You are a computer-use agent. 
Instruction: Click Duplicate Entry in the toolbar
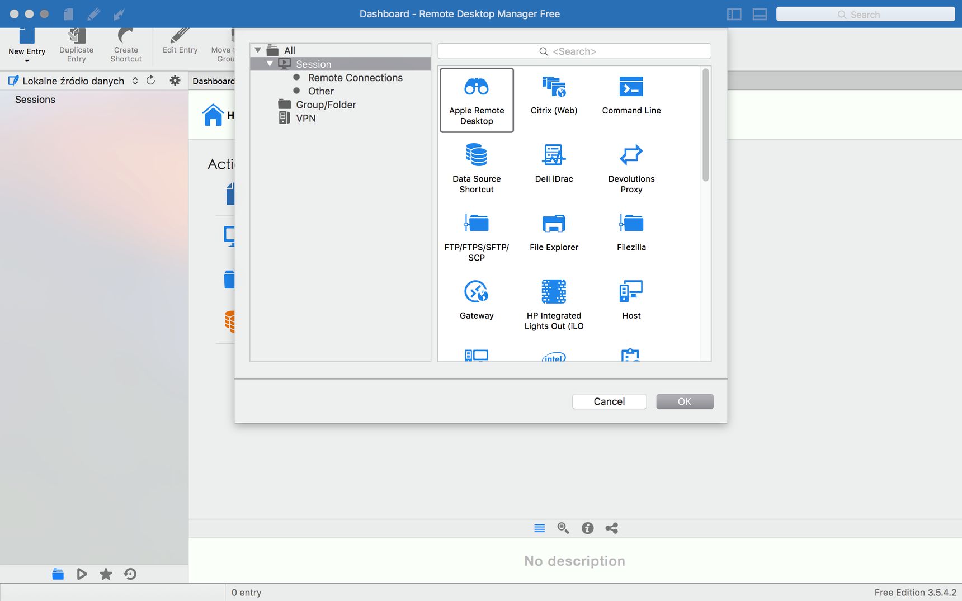point(77,45)
